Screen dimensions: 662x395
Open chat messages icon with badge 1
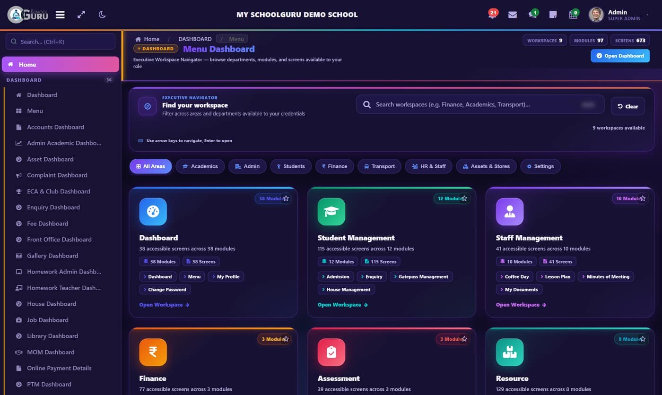point(533,14)
